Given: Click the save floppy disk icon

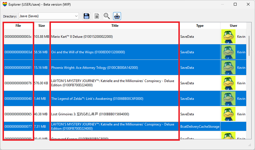Looking at the screenshot, I should [87, 16].
